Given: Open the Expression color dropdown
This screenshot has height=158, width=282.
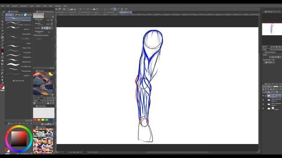Looking at the screenshot, I should click(x=269, y=62).
